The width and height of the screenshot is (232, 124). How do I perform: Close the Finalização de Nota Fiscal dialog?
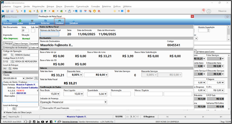click(x=192, y=16)
